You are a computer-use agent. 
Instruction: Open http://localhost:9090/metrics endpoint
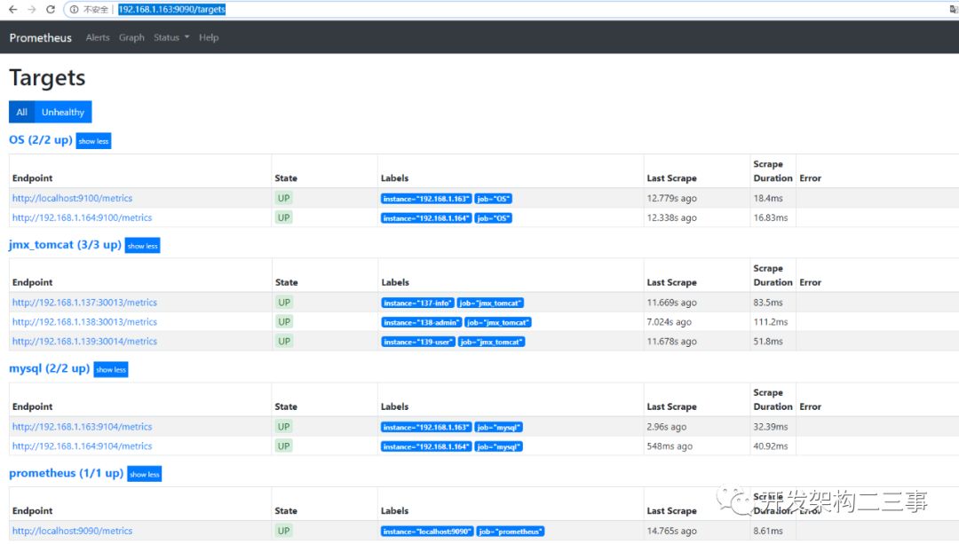(72, 532)
